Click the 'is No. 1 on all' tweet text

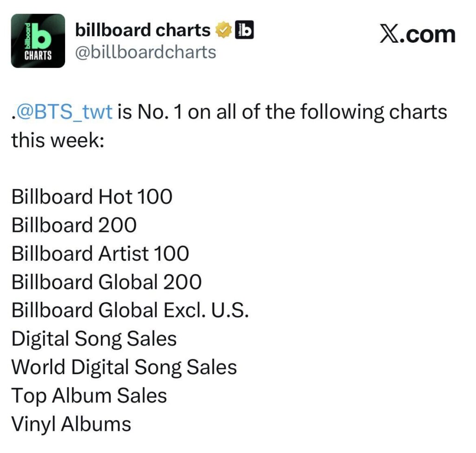(x=179, y=112)
